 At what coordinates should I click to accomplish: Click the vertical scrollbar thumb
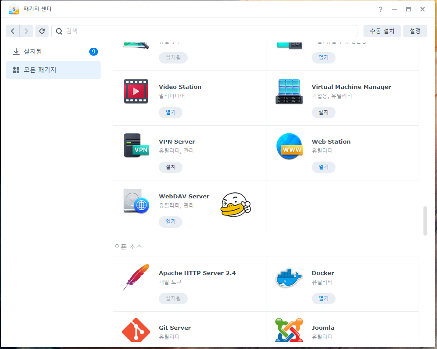click(x=425, y=221)
